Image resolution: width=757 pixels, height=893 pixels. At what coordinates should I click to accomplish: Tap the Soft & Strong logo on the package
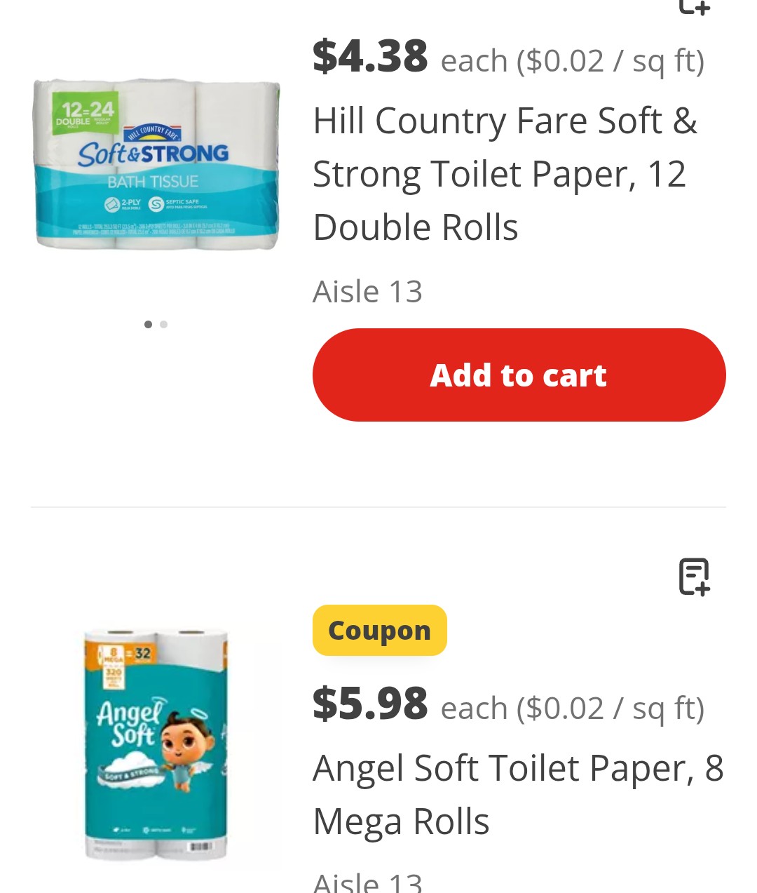pyautogui.click(x=153, y=153)
